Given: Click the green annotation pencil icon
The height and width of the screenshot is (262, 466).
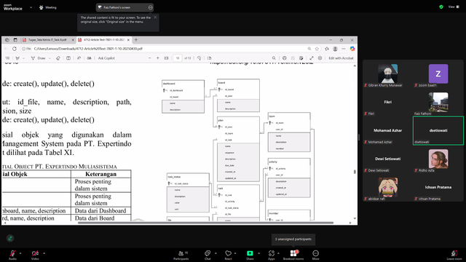Looking at the screenshot, I should pyautogui.click(x=10, y=238).
